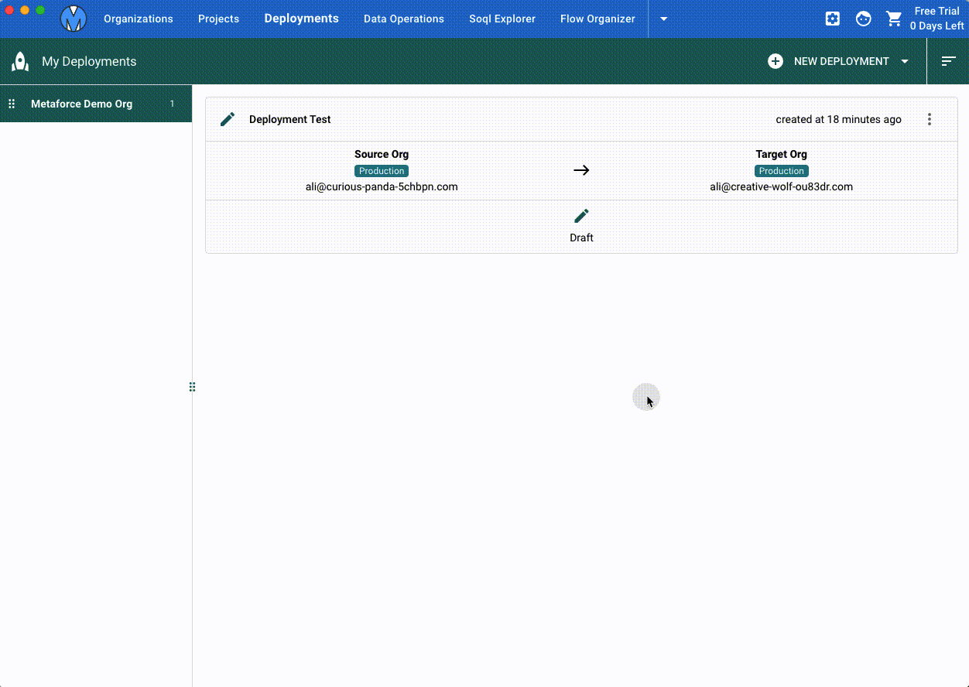Click the Draft status label
Viewport: 969px width, 687px height.
(581, 238)
